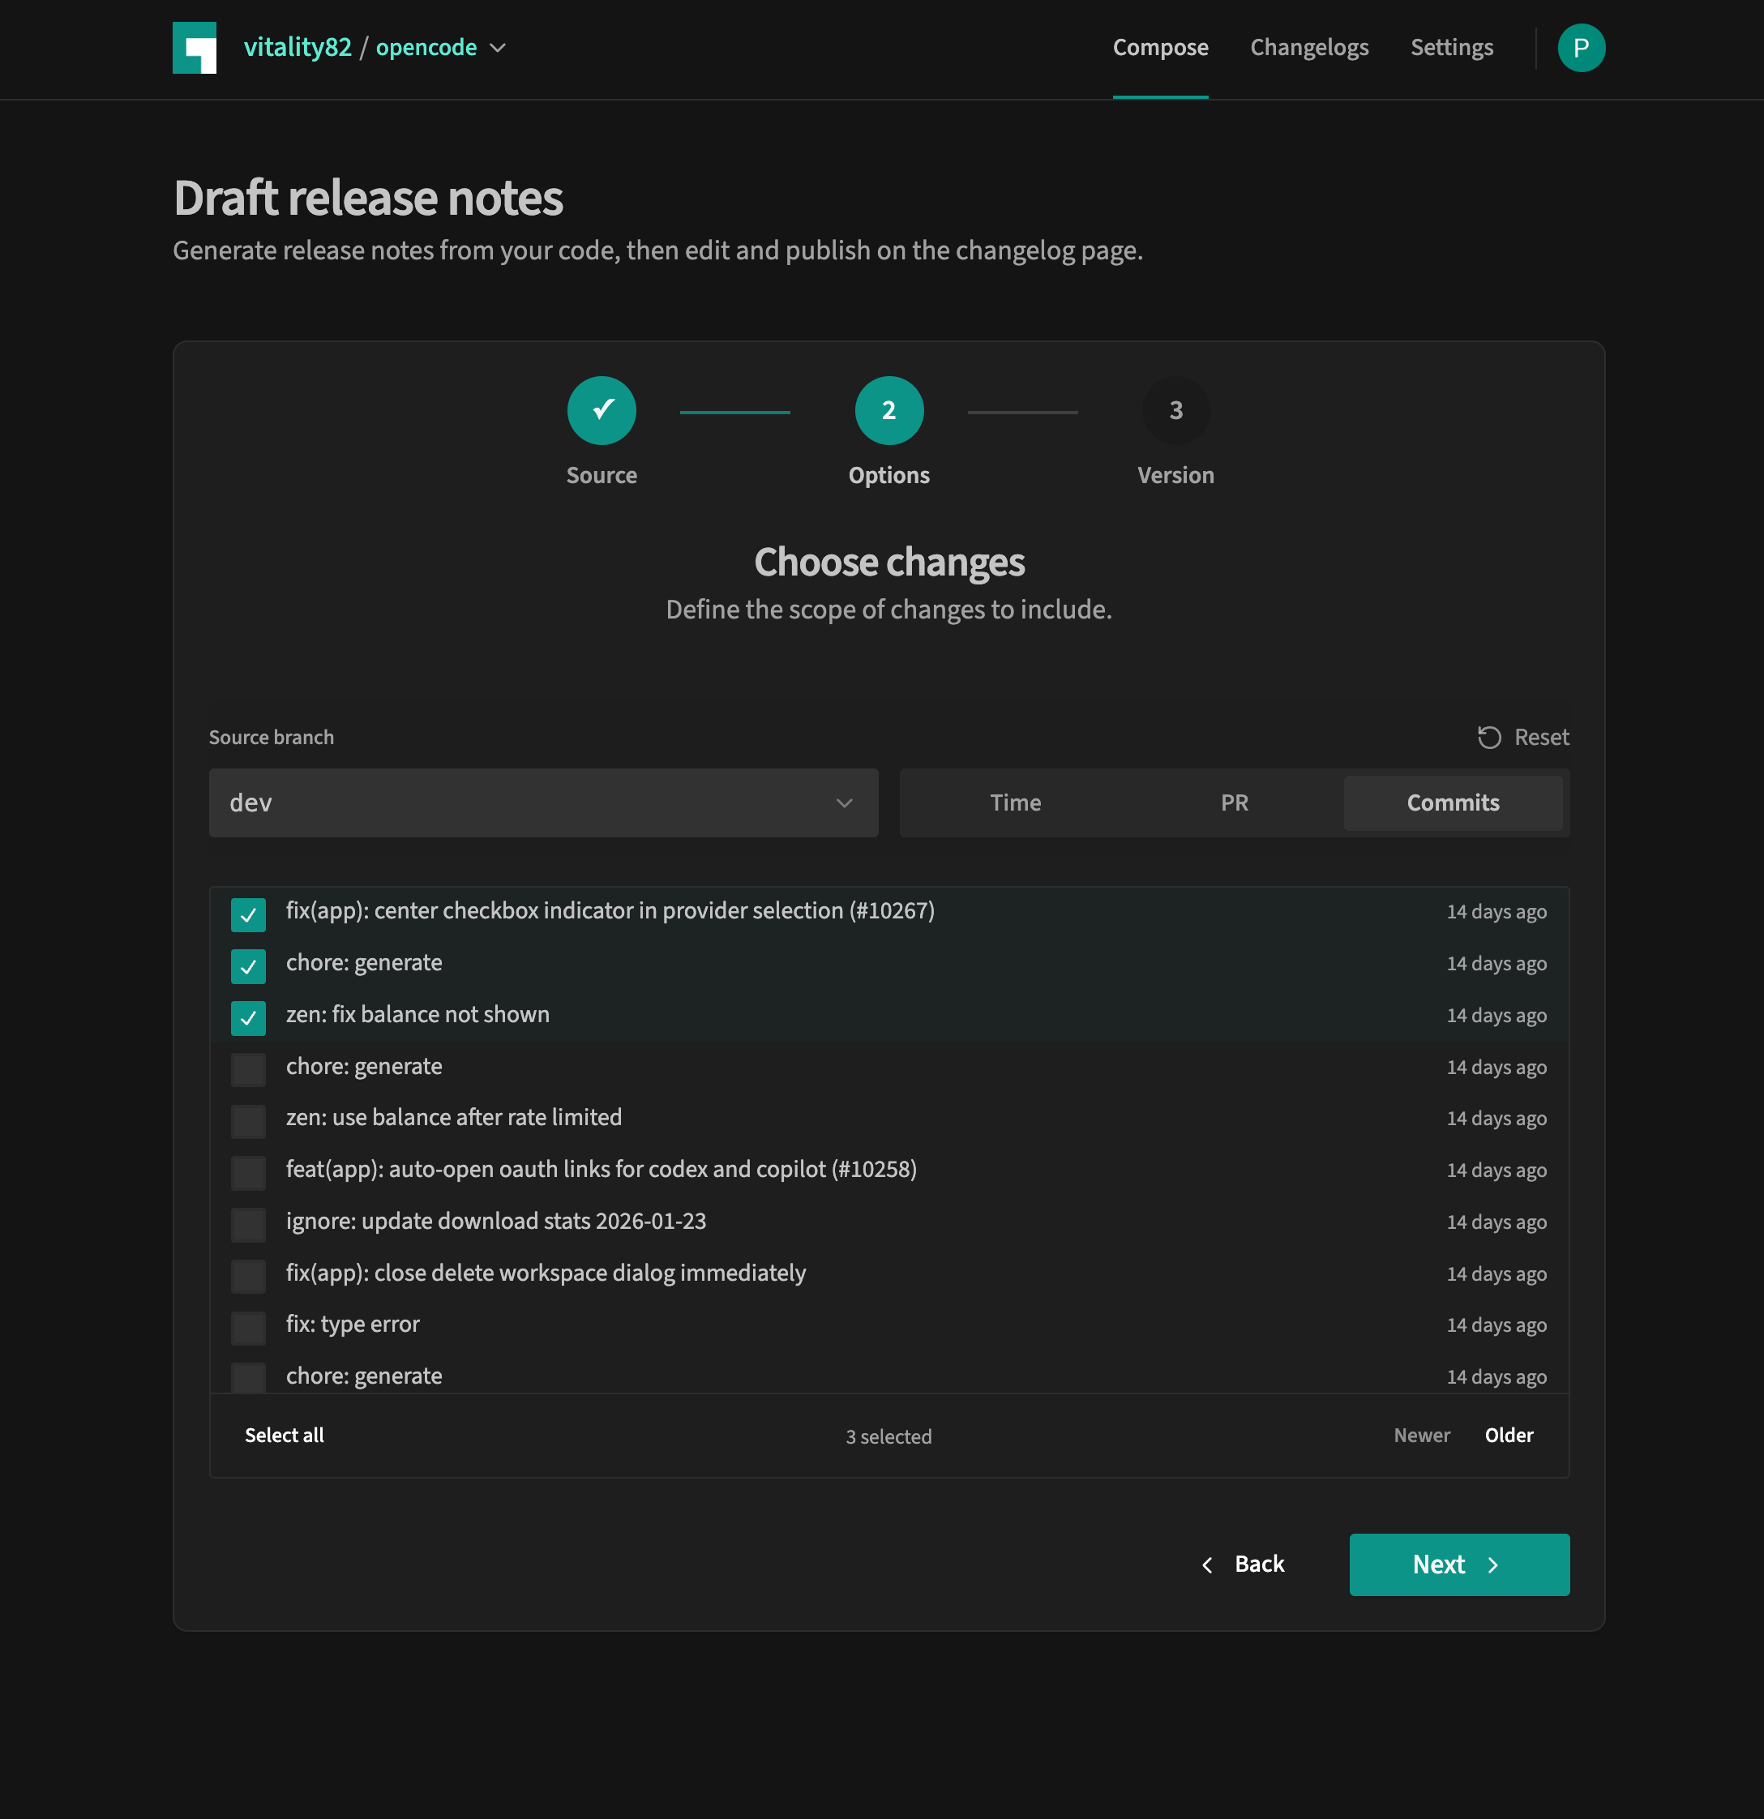This screenshot has height=1819, width=1764.
Task: Click the arrow inside Next button
Action: [x=1493, y=1564]
